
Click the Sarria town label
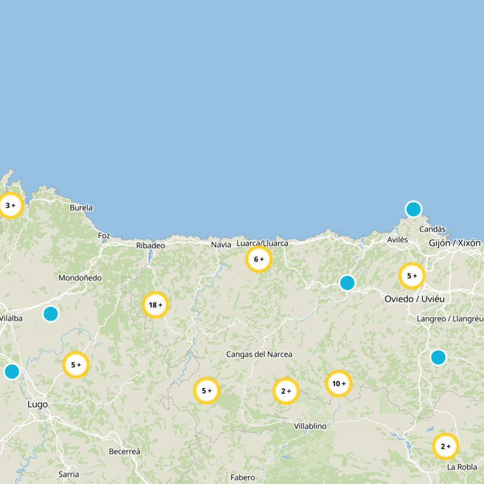(x=68, y=474)
